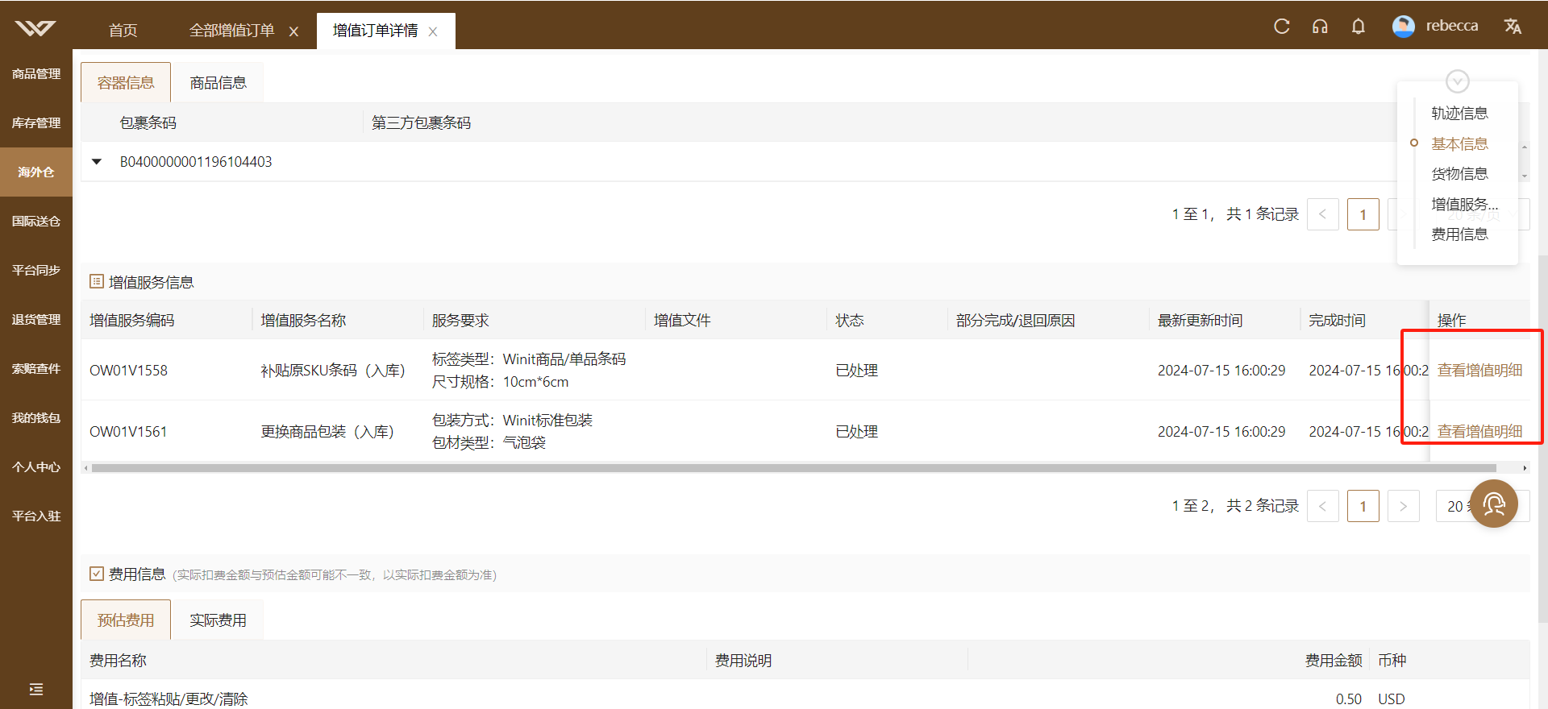Click service code OW01V1558
Screen dimensions: 1548x709
pyautogui.click(x=128, y=371)
